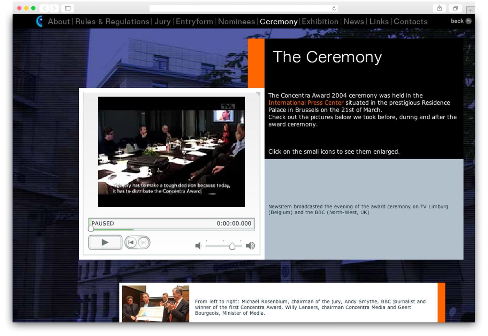Reload page from address bar icon

point(334,8)
